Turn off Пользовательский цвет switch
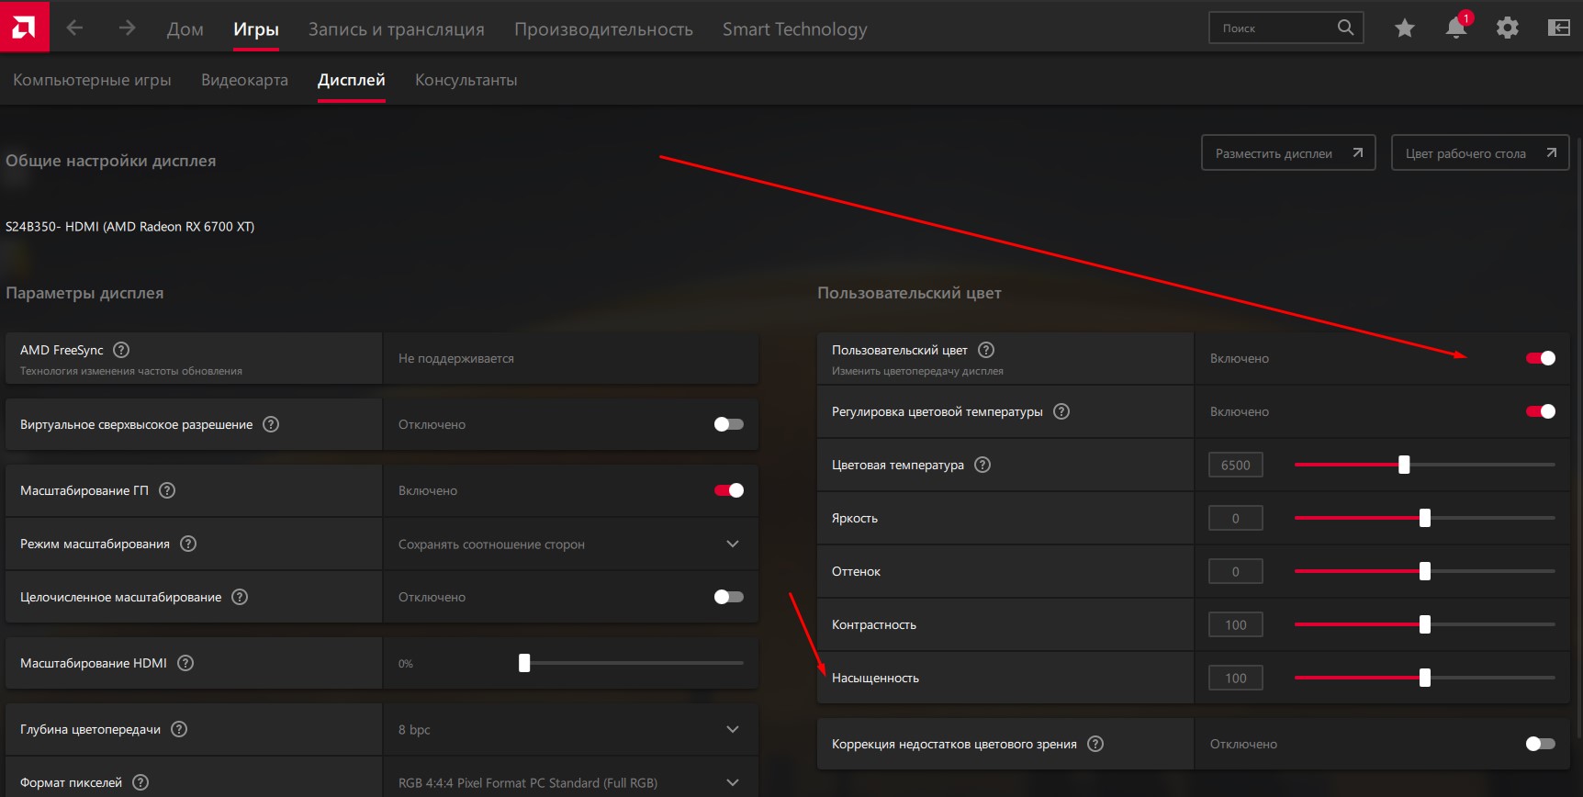 point(1541,358)
